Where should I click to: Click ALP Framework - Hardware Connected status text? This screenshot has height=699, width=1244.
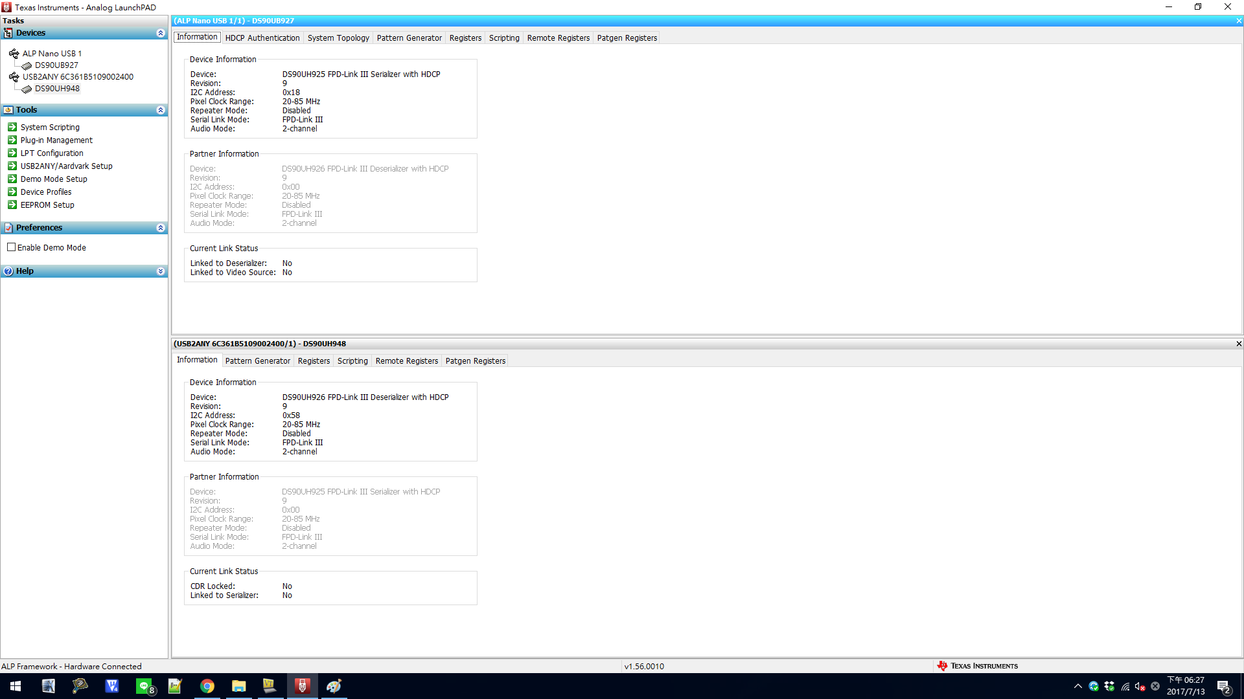(71, 666)
